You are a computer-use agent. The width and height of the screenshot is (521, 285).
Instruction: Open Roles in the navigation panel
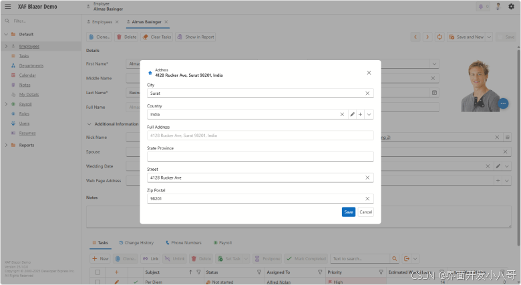click(x=24, y=114)
